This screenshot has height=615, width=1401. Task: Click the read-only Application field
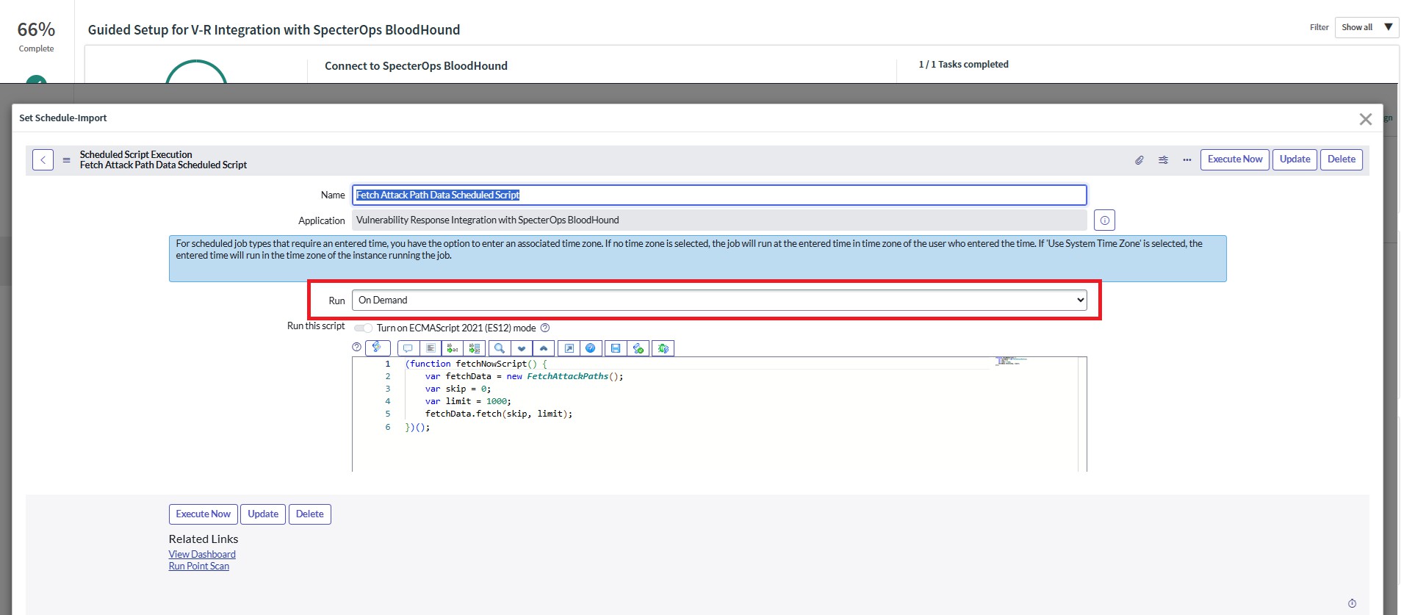tap(719, 220)
